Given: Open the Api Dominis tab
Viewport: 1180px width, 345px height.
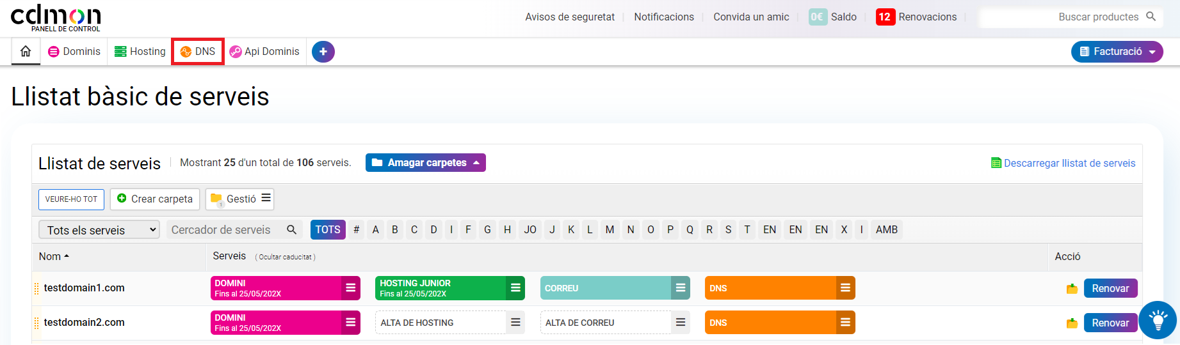Looking at the screenshot, I should coord(264,51).
